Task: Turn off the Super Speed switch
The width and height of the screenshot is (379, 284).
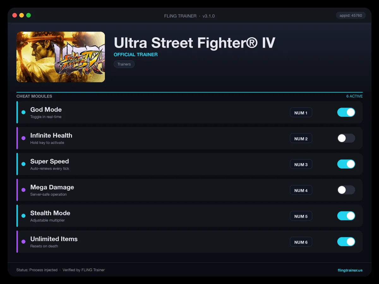Action: [x=346, y=164]
